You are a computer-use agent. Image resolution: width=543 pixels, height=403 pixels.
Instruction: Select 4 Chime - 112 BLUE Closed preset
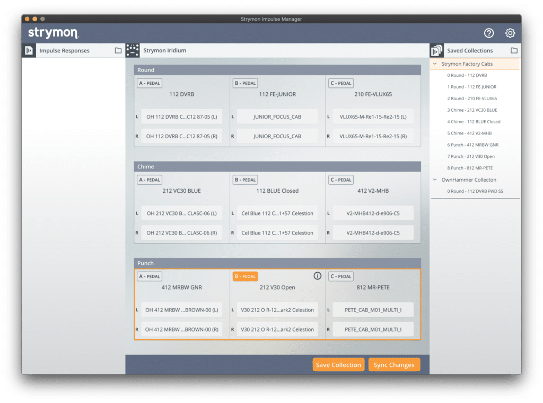pyautogui.click(x=474, y=122)
